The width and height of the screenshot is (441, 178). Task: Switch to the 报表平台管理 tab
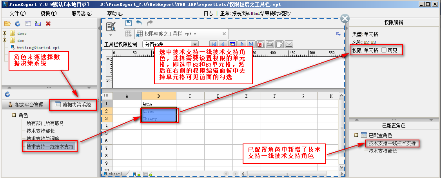click(25, 105)
